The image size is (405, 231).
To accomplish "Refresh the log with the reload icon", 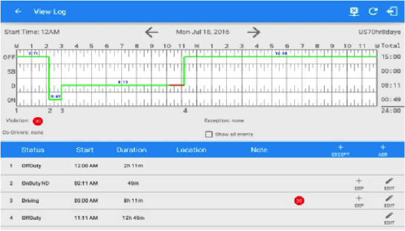I will 373,11.
